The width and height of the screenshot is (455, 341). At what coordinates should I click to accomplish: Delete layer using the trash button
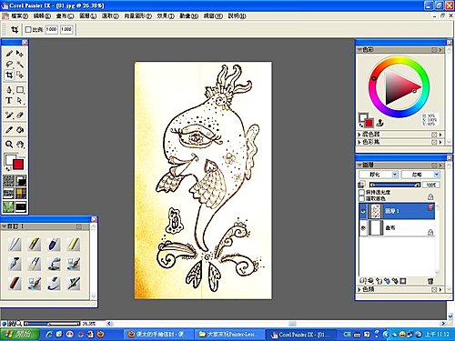pos(430,281)
